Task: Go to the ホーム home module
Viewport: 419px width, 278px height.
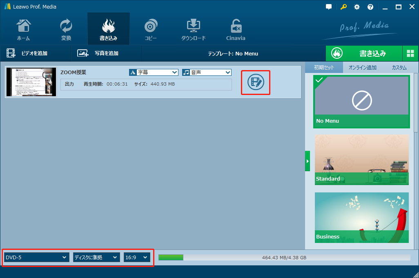Action: pyautogui.click(x=24, y=29)
